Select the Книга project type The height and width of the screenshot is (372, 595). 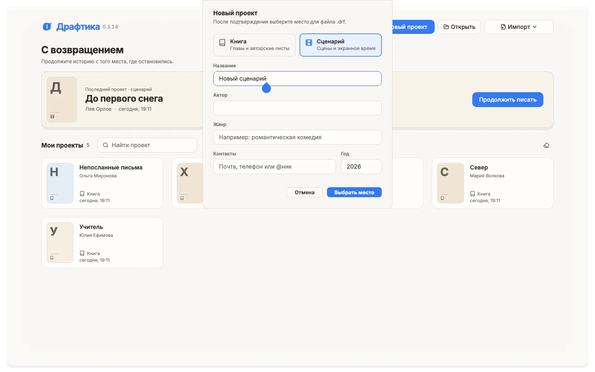(x=254, y=45)
